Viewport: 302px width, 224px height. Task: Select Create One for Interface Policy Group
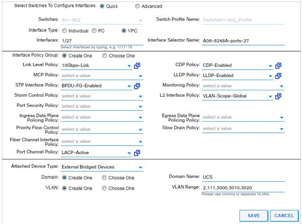(64, 56)
